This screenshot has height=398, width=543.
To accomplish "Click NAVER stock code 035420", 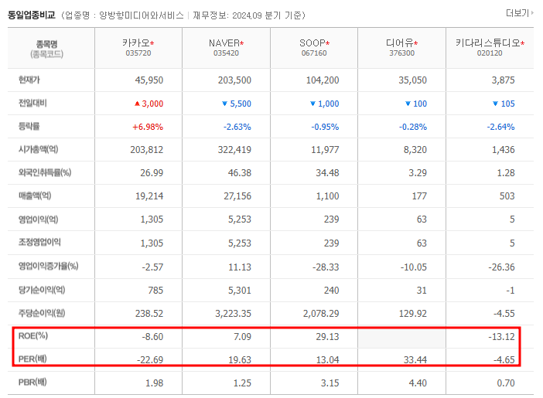I will tap(226, 53).
